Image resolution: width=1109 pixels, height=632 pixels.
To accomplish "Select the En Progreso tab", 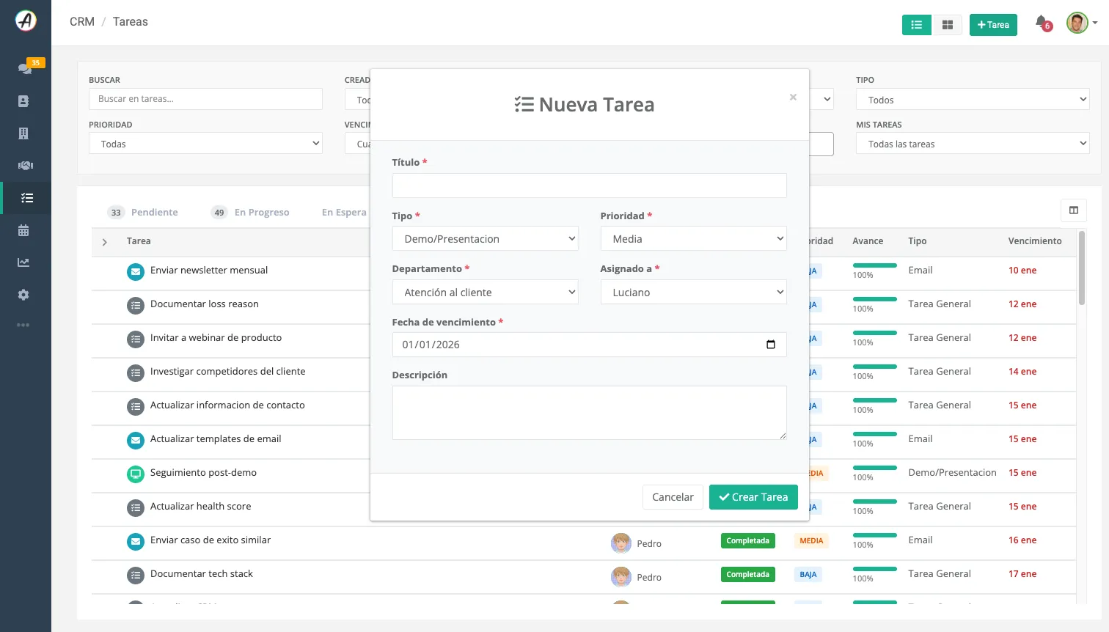I will click(250, 213).
